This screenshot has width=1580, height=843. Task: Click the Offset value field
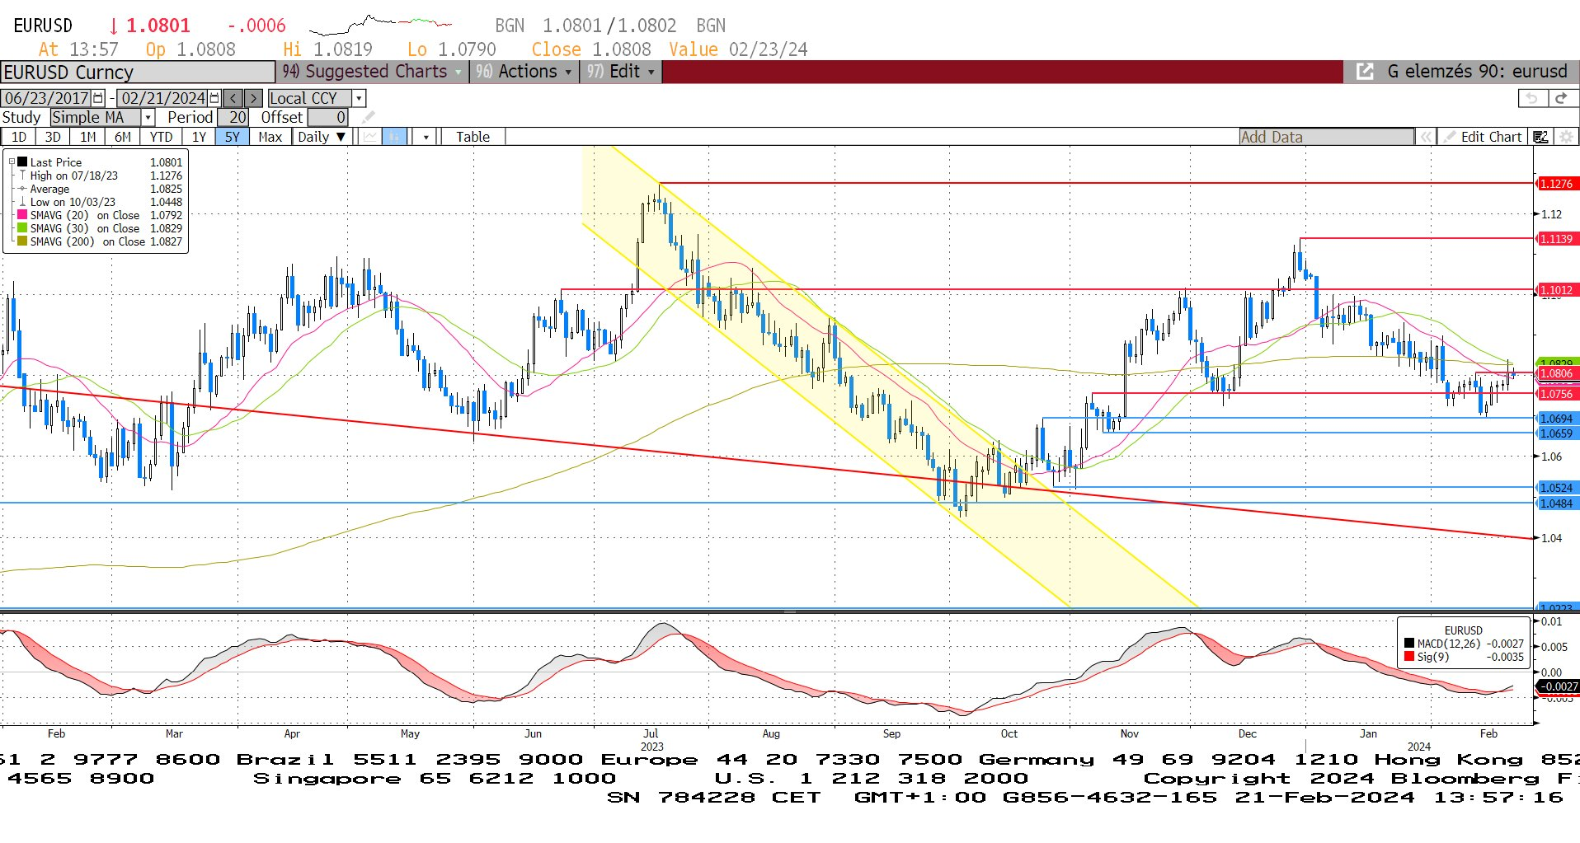point(327,118)
